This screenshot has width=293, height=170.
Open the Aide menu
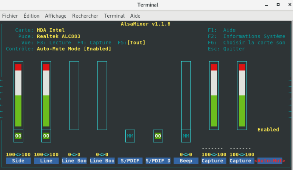135,16
